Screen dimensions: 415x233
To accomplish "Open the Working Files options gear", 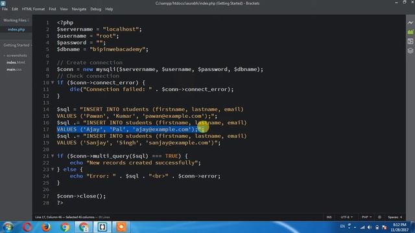I will [x=28, y=20].
